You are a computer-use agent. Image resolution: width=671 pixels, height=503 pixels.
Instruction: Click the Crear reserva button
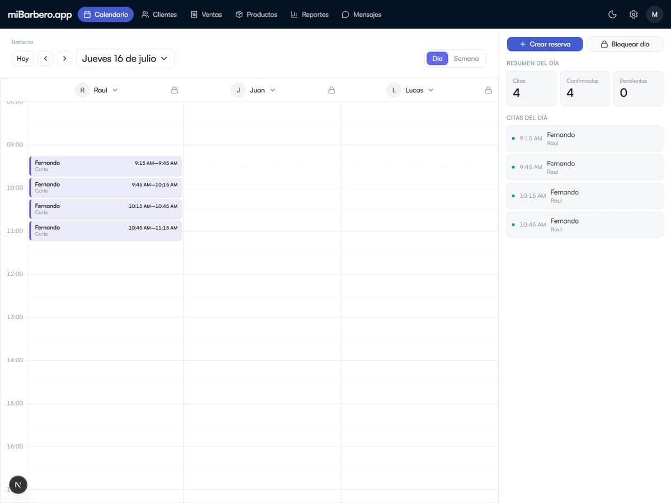[x=545, y=44]
